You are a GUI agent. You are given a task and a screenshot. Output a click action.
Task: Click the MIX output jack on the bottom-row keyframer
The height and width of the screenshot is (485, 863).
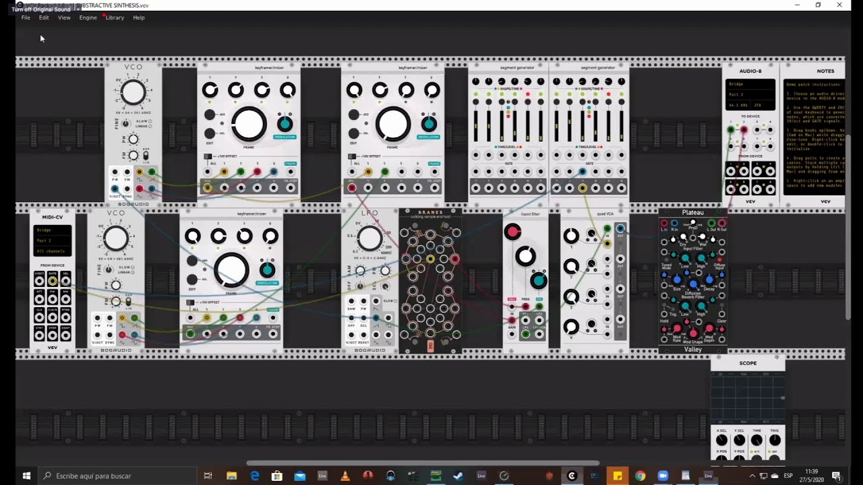(190, 333)
